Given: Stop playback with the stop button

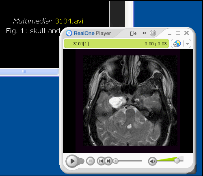Looking at the screenshot, I should (x=91, y=161).
